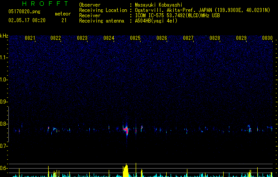Click the ICOM IC-575 receiver text
The width and height of the screenshot is (278, 177).
coord(178,15)
